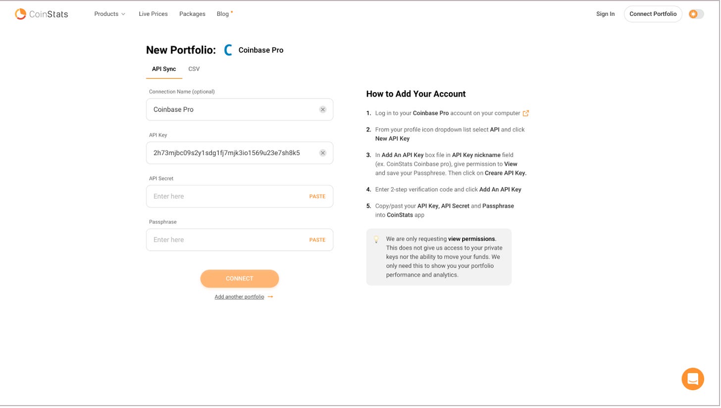
Task: Toggle the light/dark theme switch
Action: pyautogui.click(x=696, y=14)
